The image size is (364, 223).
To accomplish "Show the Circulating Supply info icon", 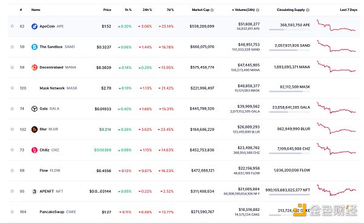I will pyautogui.click(x=308, y=10).
